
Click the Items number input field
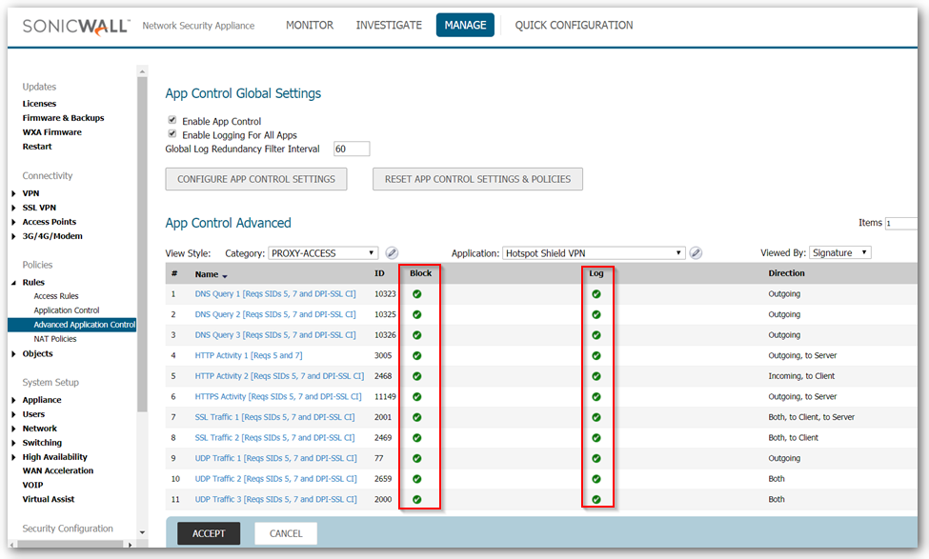click(x=900, y=223)
